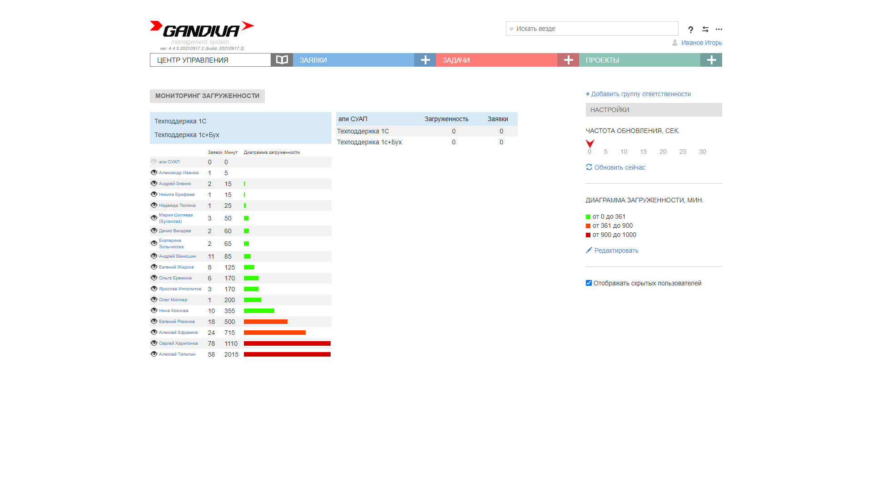Toggle visibility eye for Андрей Ванюшин
Viewport: 872px width, 490px height.
coord(154,256)
